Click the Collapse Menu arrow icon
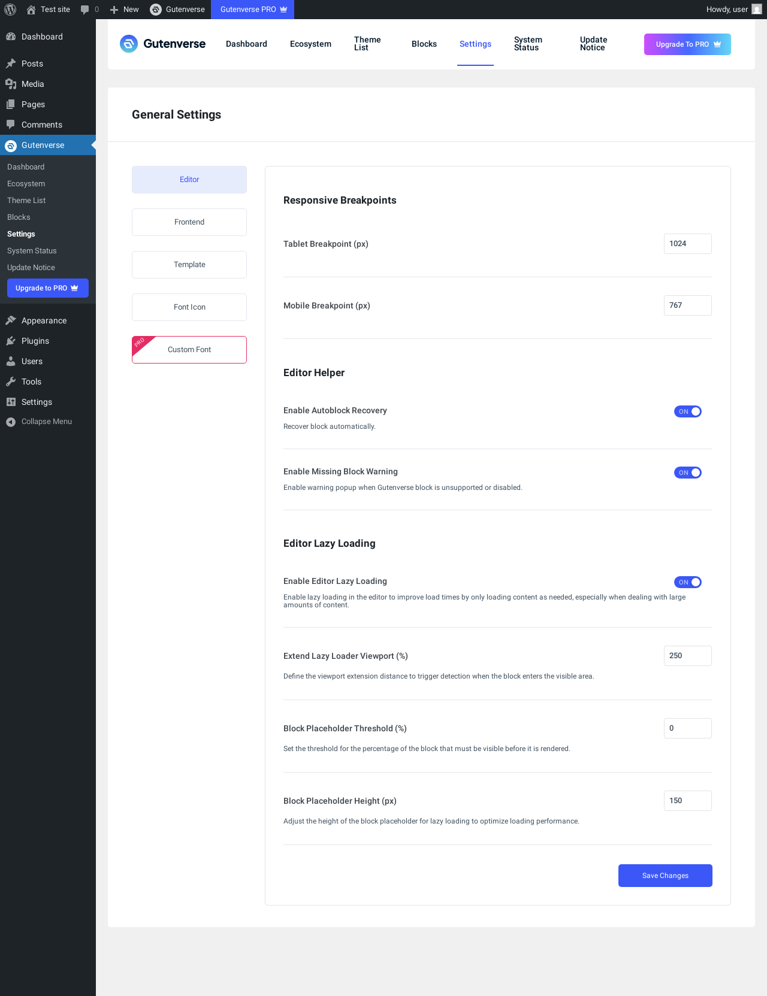 click(x=11, y=422)
